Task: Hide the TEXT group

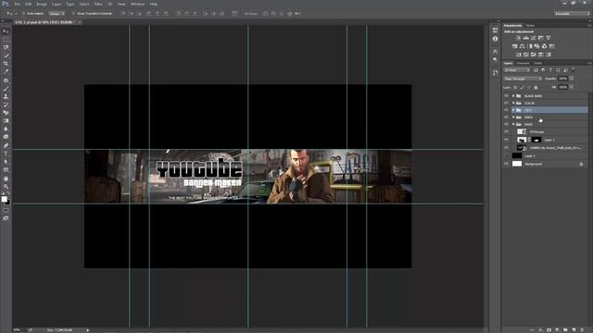Action: tap(506, 110)
